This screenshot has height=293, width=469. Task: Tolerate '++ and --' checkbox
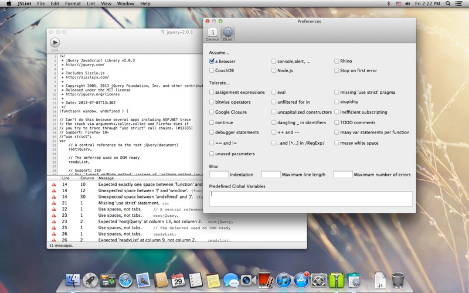click(274, 132)
